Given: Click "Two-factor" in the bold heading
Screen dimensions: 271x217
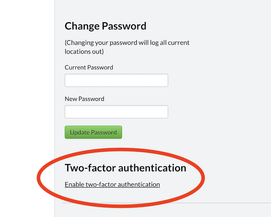Looking at the screenshot, I should tap(90, 167).
